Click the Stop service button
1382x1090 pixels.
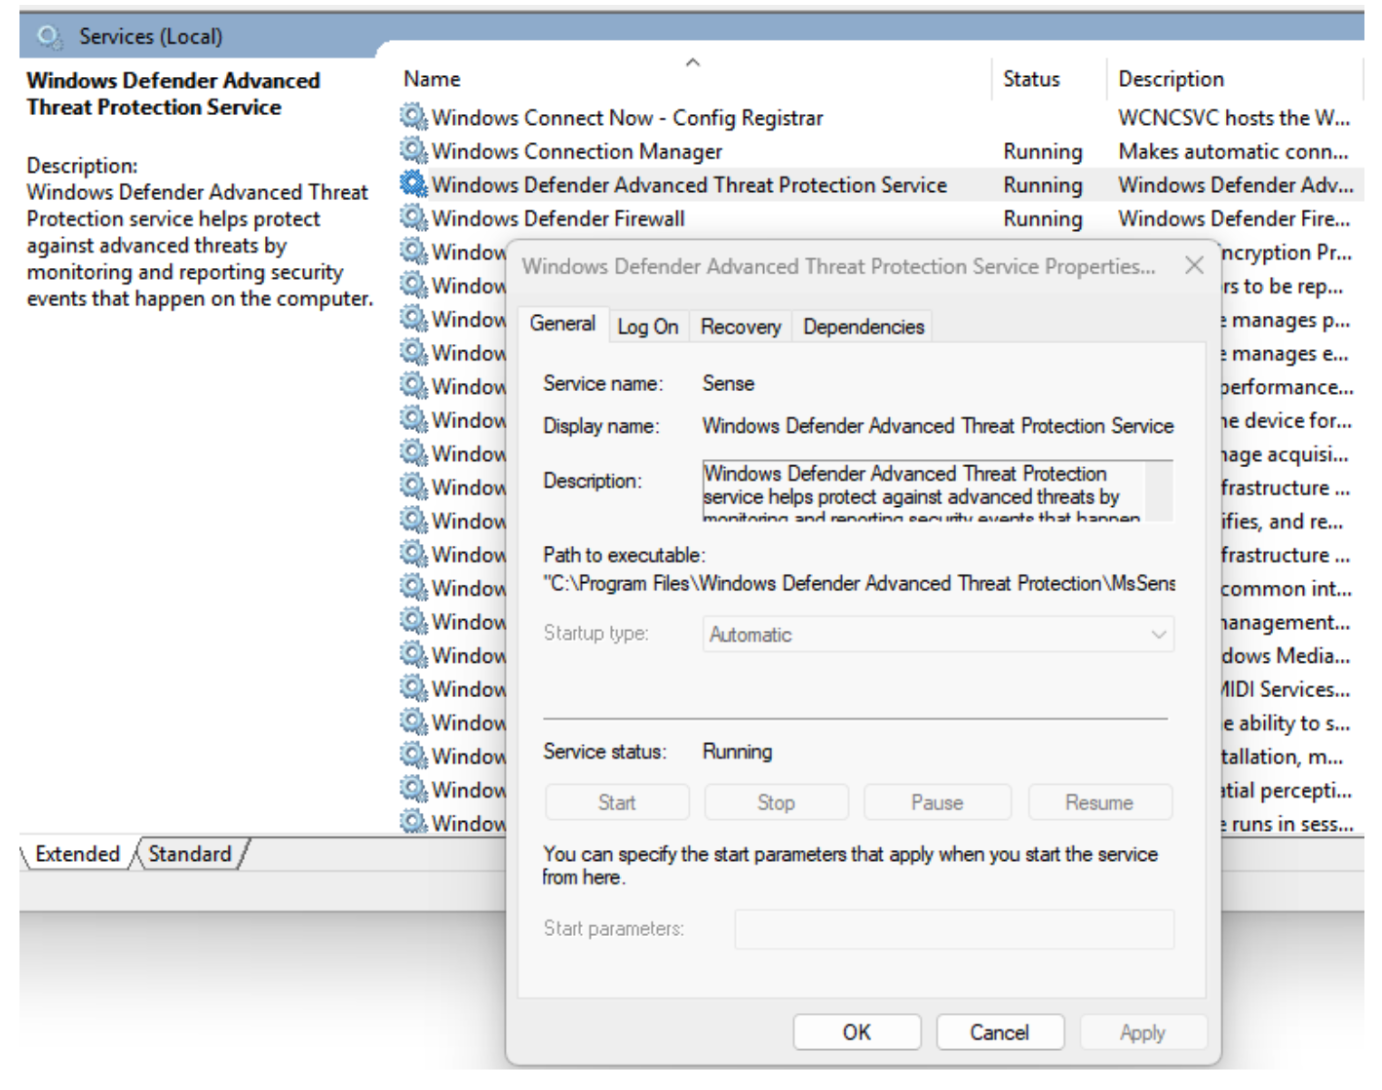(x=776, y=802)
